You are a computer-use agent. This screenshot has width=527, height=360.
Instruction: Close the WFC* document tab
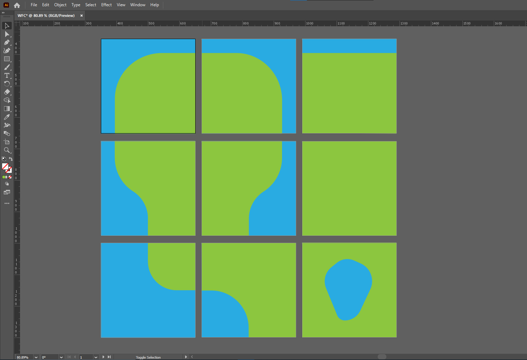(81, 15)
